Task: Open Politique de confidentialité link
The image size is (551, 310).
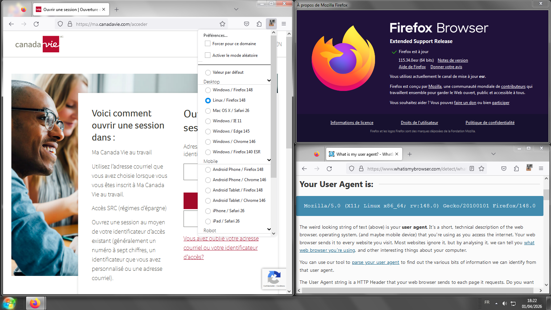Action: (x=490, y=123)
